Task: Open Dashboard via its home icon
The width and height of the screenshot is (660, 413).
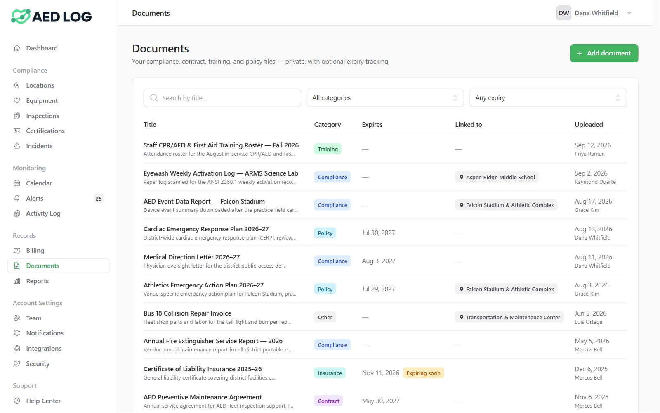Action: [x=17, y=48]
